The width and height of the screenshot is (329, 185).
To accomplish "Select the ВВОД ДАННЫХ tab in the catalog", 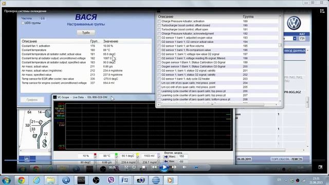I will (295, 51).
